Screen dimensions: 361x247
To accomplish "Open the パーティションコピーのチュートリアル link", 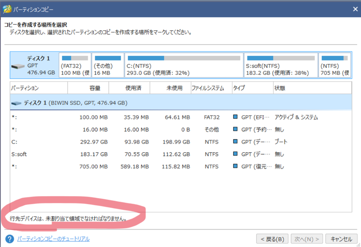I will [x=53, y=239].
